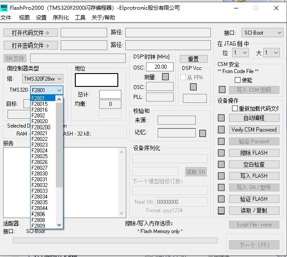Image resolution: width=287 pixels, height=257 pixels.
Task: Click status indicator beside 空白检查
Action: (221, 164)
